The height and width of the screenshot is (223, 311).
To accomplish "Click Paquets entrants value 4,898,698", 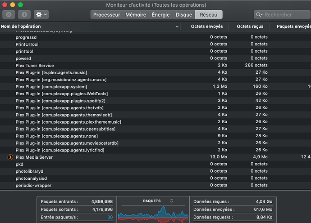I will point(102,201).
